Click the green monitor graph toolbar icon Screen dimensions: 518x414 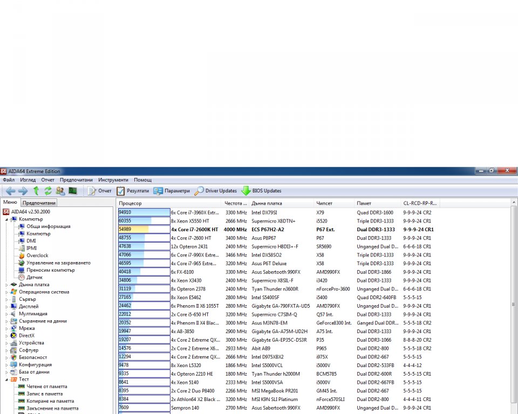73,191
